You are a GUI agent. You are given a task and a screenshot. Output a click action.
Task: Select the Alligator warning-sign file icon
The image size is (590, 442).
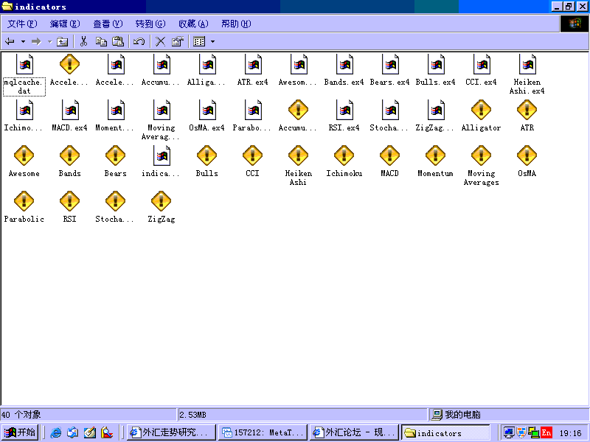pyautogui.click(x=482, y=110)
